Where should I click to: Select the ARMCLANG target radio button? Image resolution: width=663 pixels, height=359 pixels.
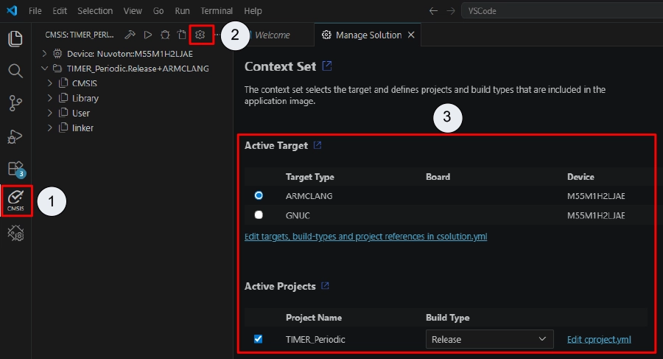click(259, 195)
